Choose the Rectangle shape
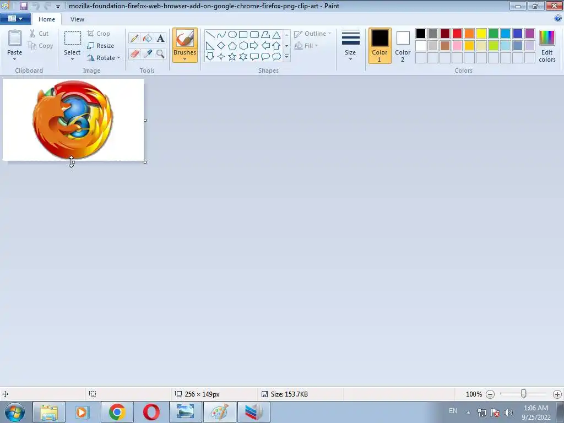This screenshot has width=564, height=423. pyautogui.click(x=243, y=35)
